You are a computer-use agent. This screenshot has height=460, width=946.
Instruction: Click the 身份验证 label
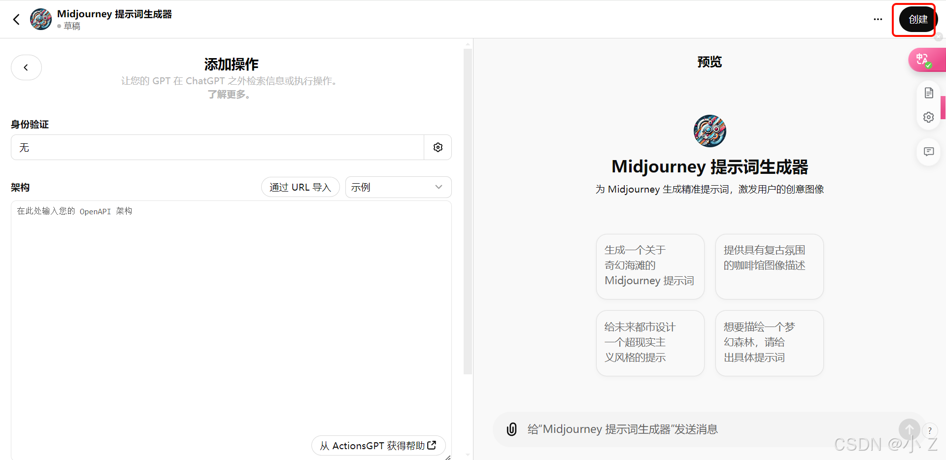click(30, 125)
